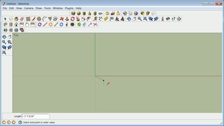The image size is (224, 126).
Task: Choose the Paint Bucket tool
Action: pyautogui.click(x=16, y=19)
